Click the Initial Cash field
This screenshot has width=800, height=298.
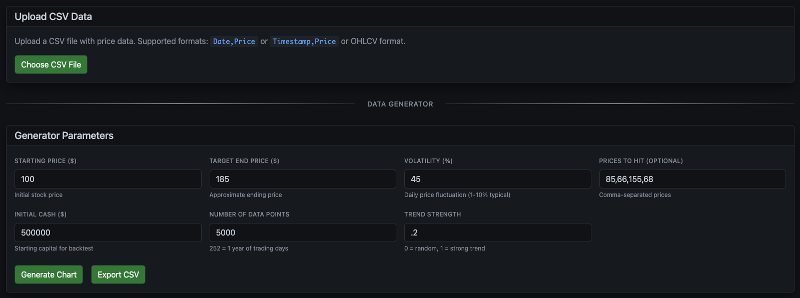coord(108,232)
